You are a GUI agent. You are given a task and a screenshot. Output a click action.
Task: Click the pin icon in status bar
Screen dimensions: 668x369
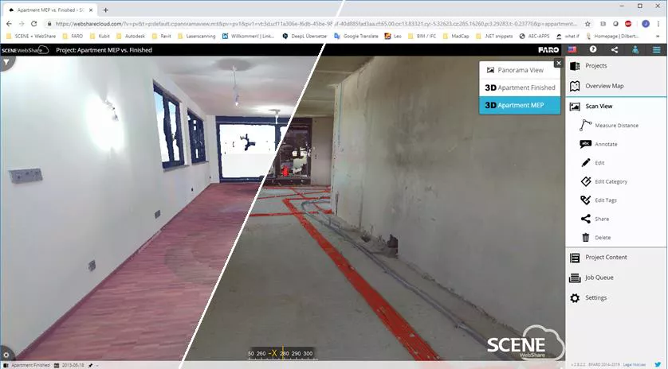(90, 365)
